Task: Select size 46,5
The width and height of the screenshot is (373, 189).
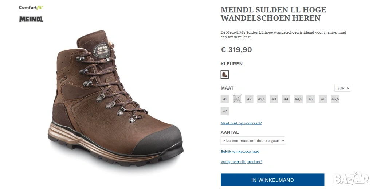Action: pos(335,99)
